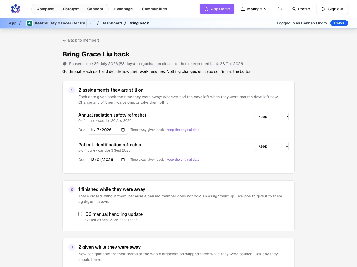Go to the Compass tab

click(x=45, y=9)
